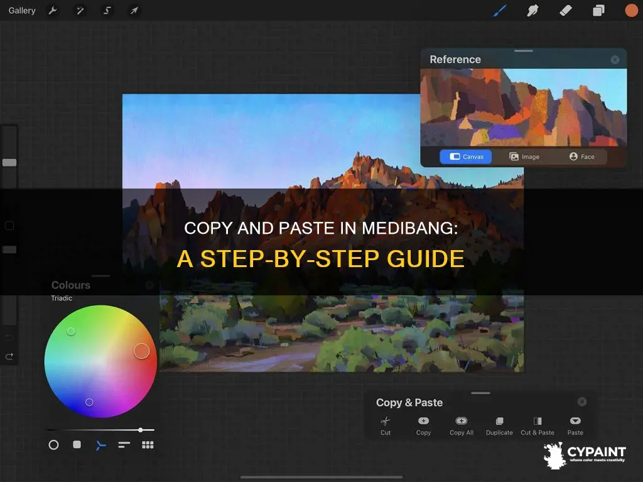Select the Transform arrow tool
This screenshot has width=643, height=482.
[134, 11]
